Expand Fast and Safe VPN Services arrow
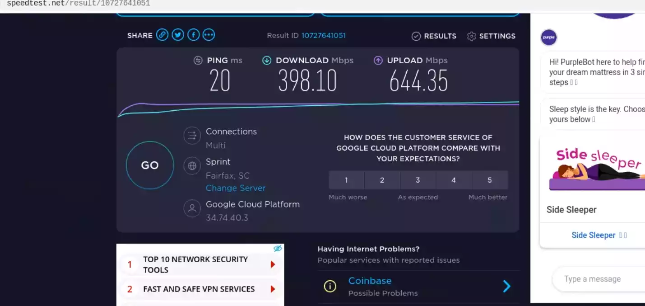The height and width of the screenshot is (306, 645). pos(273,289)
